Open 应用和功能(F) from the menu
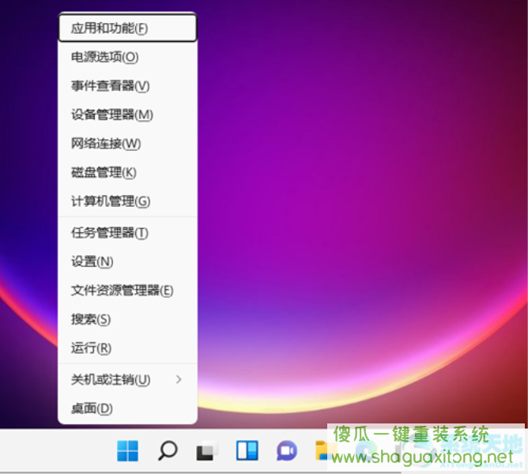 click(127, 28)
